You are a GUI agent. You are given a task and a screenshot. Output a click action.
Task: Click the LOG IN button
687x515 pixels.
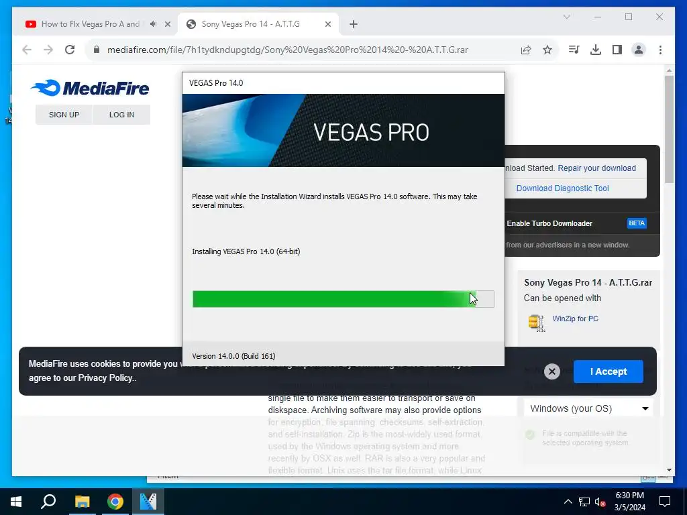(121, 114)
